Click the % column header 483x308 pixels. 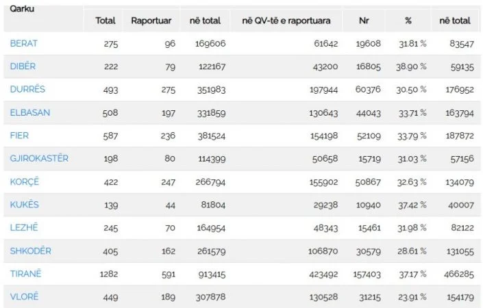point(408,21)
